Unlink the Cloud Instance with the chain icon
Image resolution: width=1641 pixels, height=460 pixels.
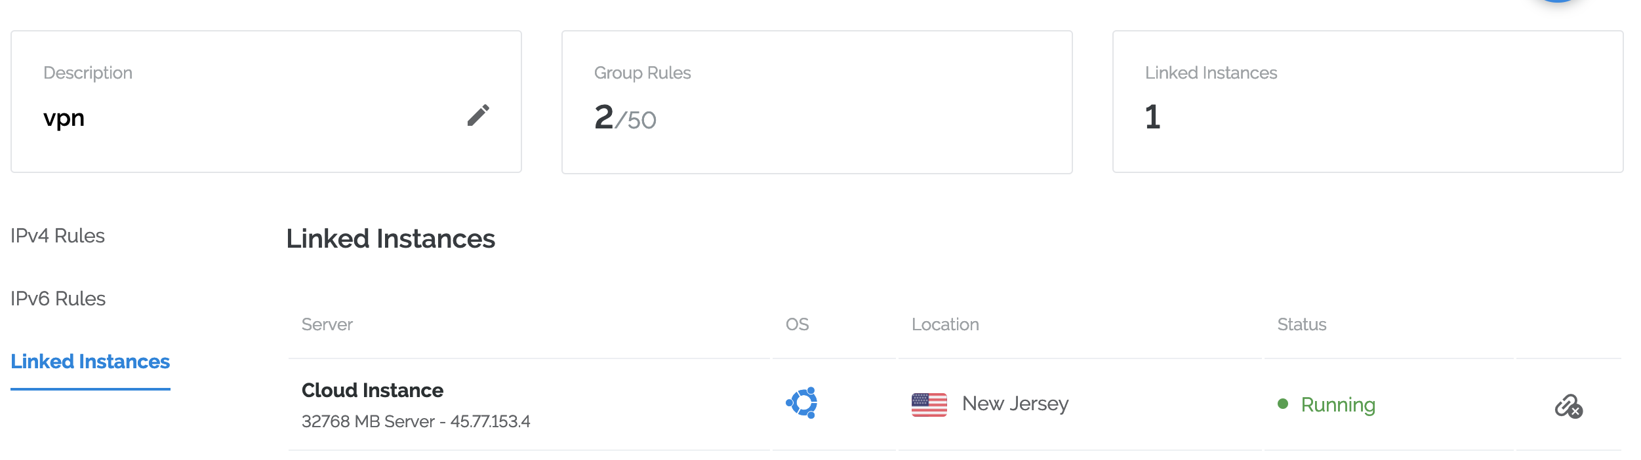pyautogui.click(x=1569, y=406)
